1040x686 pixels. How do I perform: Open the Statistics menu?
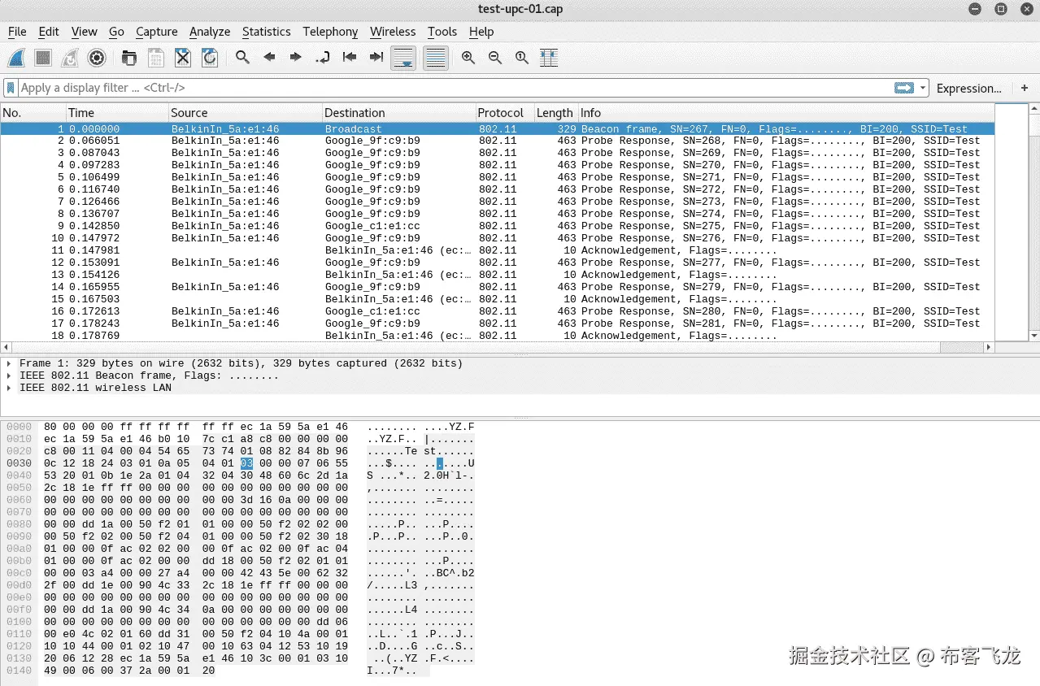267,31
